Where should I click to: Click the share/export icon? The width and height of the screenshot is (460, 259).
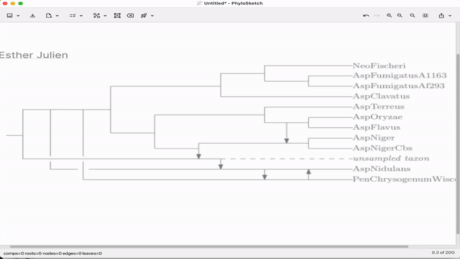[441, 15]
